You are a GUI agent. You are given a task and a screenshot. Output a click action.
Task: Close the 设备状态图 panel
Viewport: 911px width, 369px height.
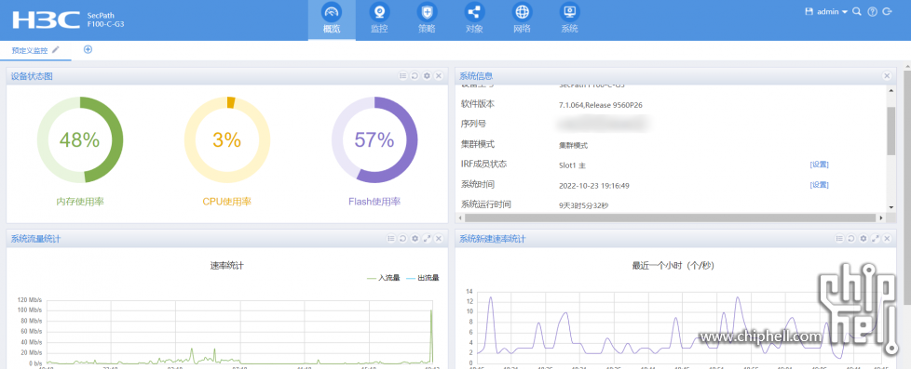pyautogui.click(x=439, y=76)
